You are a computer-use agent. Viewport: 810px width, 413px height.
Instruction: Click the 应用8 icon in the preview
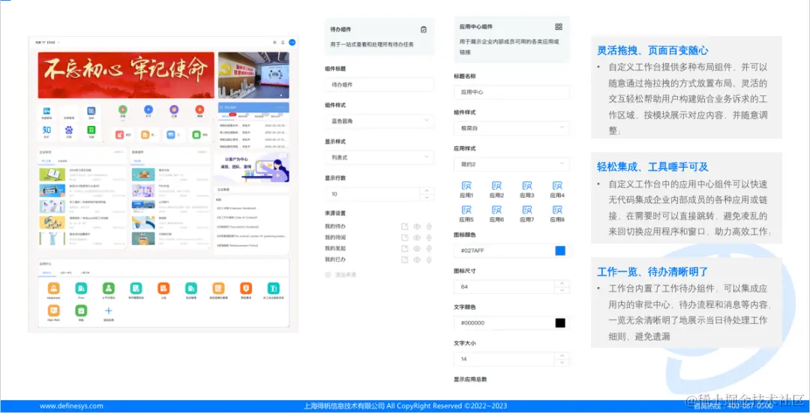pyautogui.click(x=557, y=210)
